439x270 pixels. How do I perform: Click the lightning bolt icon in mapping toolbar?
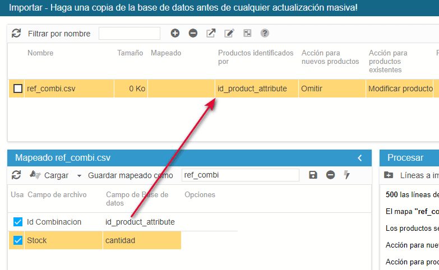coord(347,175)
